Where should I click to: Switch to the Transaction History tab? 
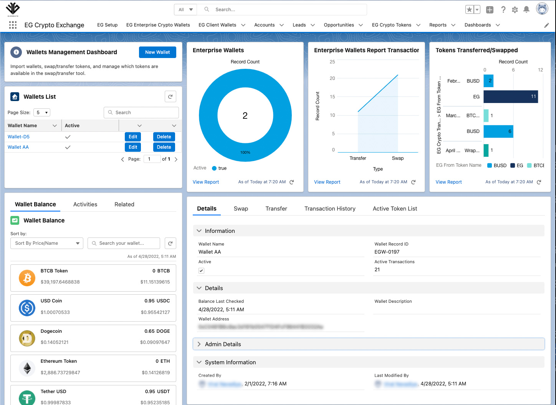coord(330,209)
